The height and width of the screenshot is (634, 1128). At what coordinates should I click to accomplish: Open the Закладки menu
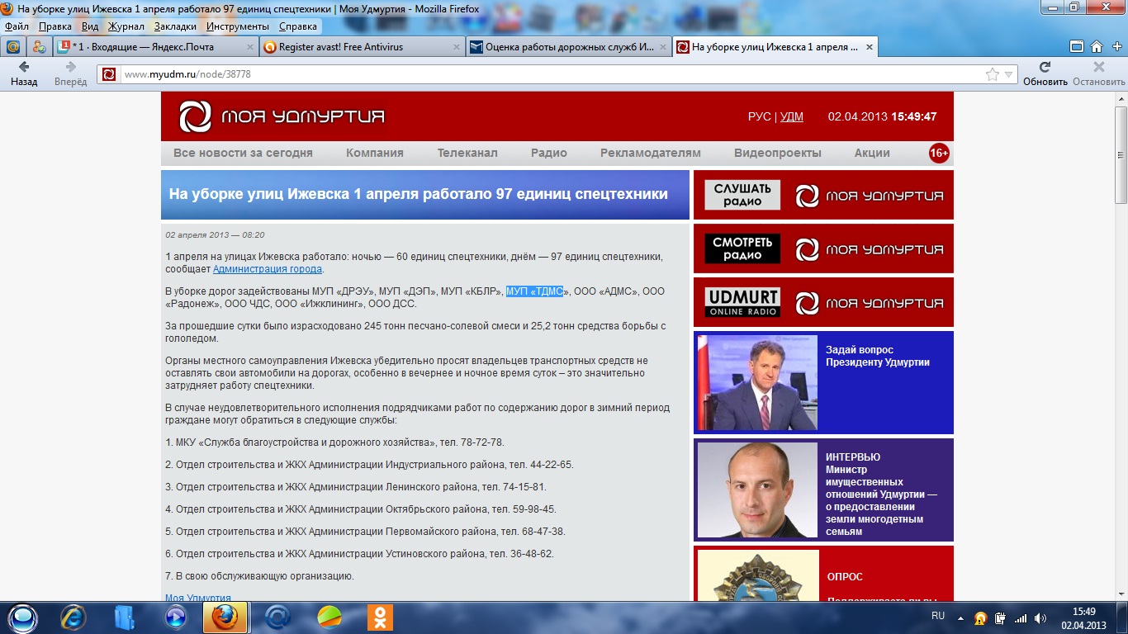pyautogui.click(x=175, y=26)
